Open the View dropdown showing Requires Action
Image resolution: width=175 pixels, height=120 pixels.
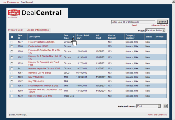(155, 30)
